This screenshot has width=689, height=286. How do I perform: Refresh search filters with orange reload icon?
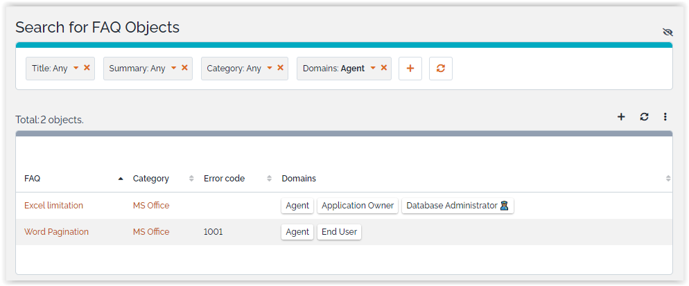click(440, 69)
